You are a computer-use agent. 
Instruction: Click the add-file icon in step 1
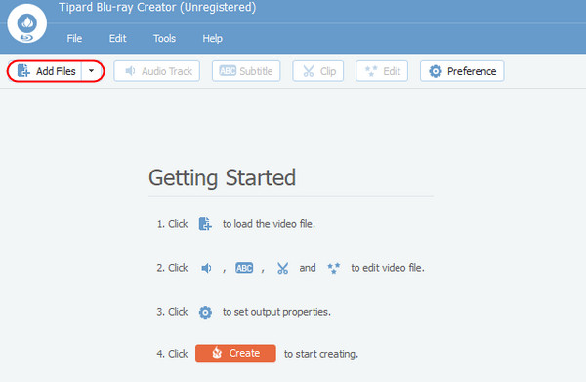(x=205, y=224)
